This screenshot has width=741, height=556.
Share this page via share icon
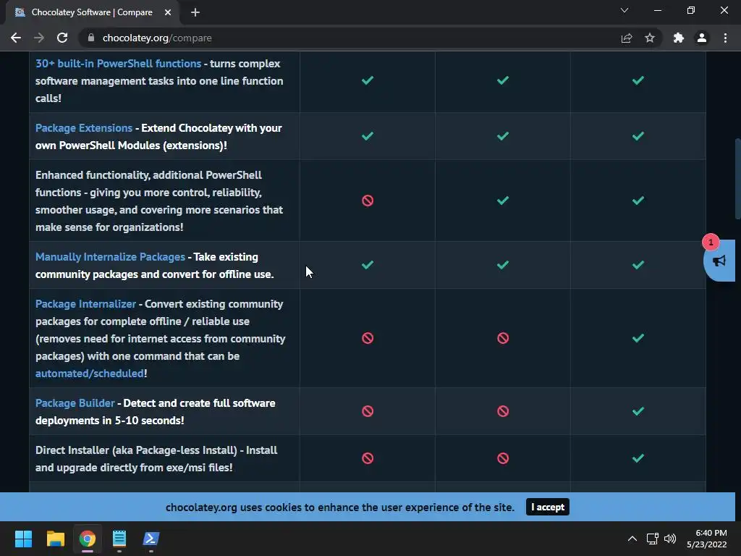click(x=627, y=38)
